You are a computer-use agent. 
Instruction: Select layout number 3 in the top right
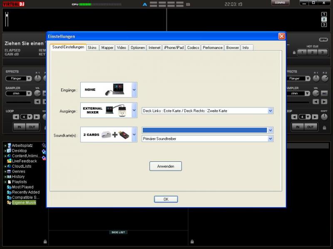pyautogui.click(x=324, y=24)
